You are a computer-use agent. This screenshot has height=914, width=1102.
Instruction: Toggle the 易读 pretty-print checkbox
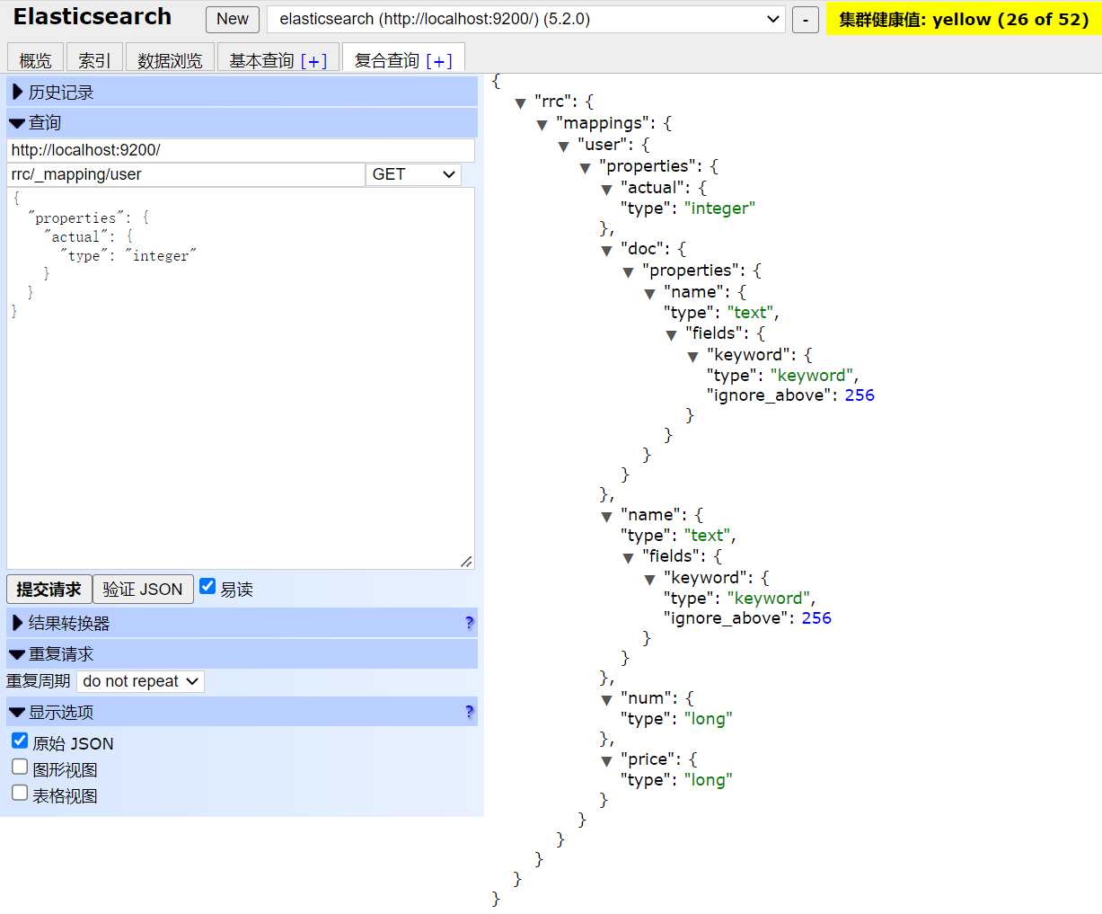207,586
